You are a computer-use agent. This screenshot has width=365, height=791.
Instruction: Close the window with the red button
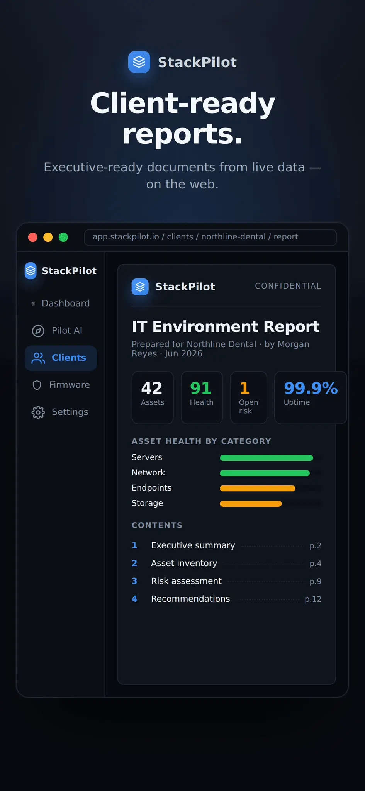pyautogui.click(x=33, y=237)
